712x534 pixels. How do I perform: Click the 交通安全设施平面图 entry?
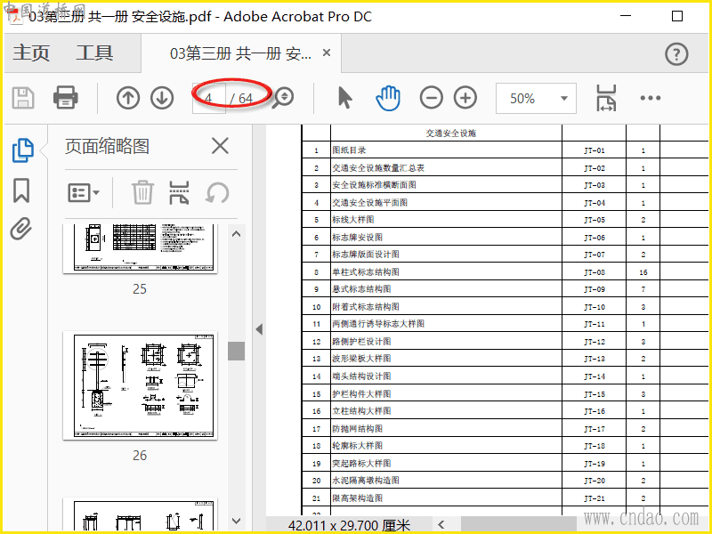(369, 203)
